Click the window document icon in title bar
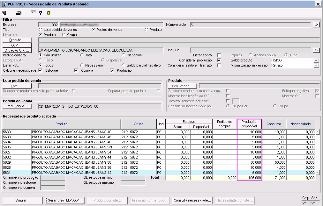 [x=4, y=4]
